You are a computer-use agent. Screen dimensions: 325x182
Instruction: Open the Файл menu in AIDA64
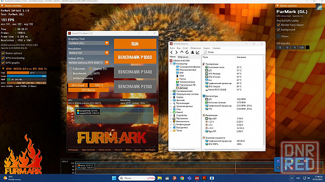point(172,48)
